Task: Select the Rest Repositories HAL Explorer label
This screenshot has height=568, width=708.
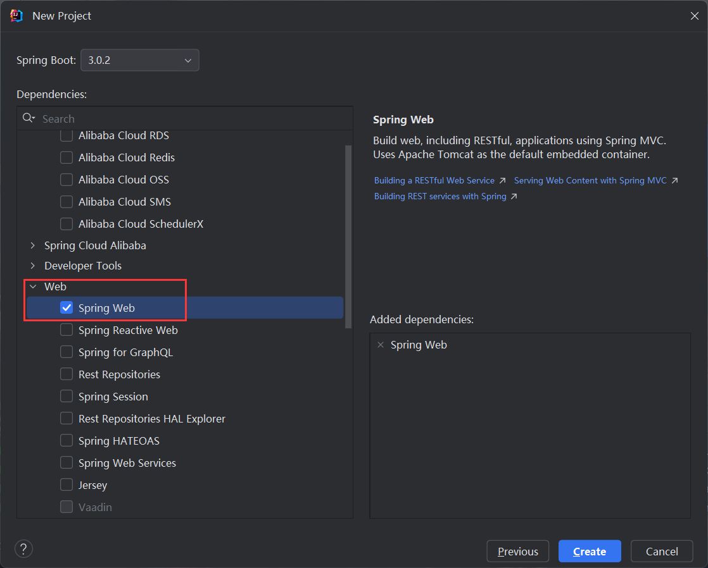Action: click(x=152, y=419)
